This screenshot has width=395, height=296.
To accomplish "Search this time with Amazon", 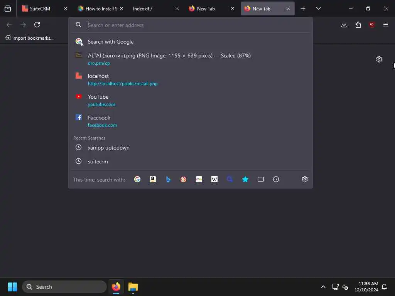I will pyautogui.click(x=153, y=179).
